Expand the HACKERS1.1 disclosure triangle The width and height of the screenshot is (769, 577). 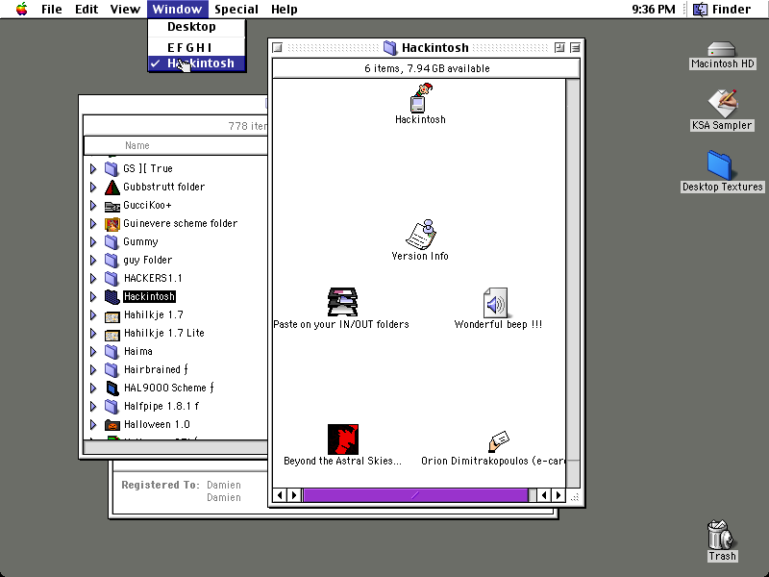(93, 279)
